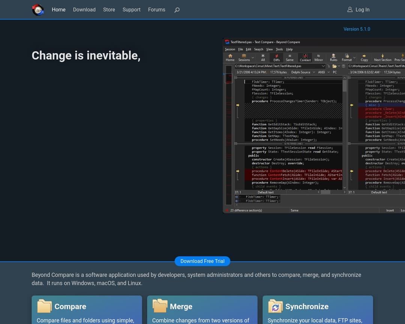This screenshot has width=405, height=324.
Task: Click left pane copy arrow beside hatched gap
Action: coord(238,105)
